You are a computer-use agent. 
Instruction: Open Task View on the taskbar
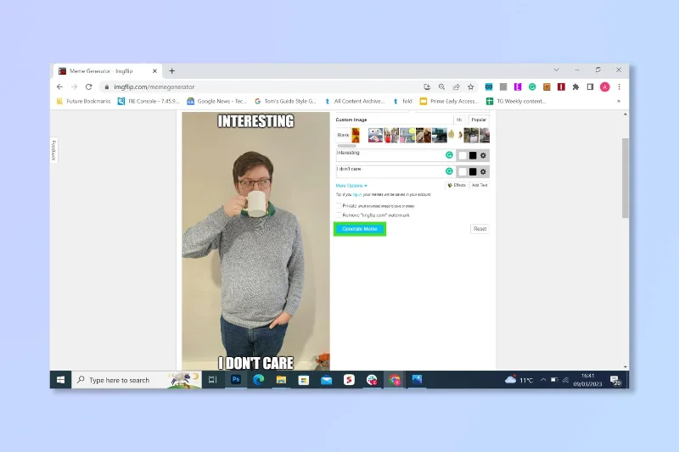click(213, 380)
